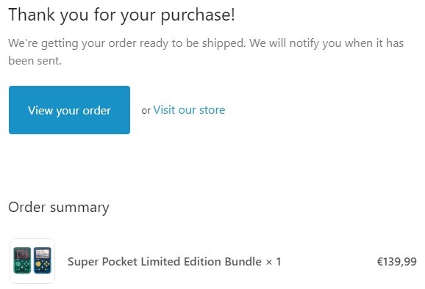425x289 pixels.
Task: Select the Super Pocket Limited Edition Bundle name
Action: click(x=165, y=261)
